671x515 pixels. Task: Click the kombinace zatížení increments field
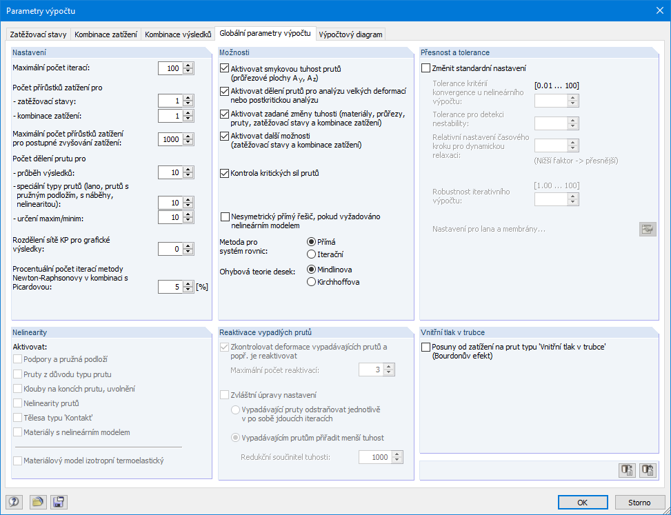(x=170, y=116)
